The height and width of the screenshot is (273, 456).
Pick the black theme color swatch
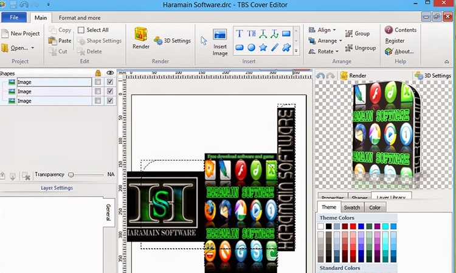(x=329, y=227)
